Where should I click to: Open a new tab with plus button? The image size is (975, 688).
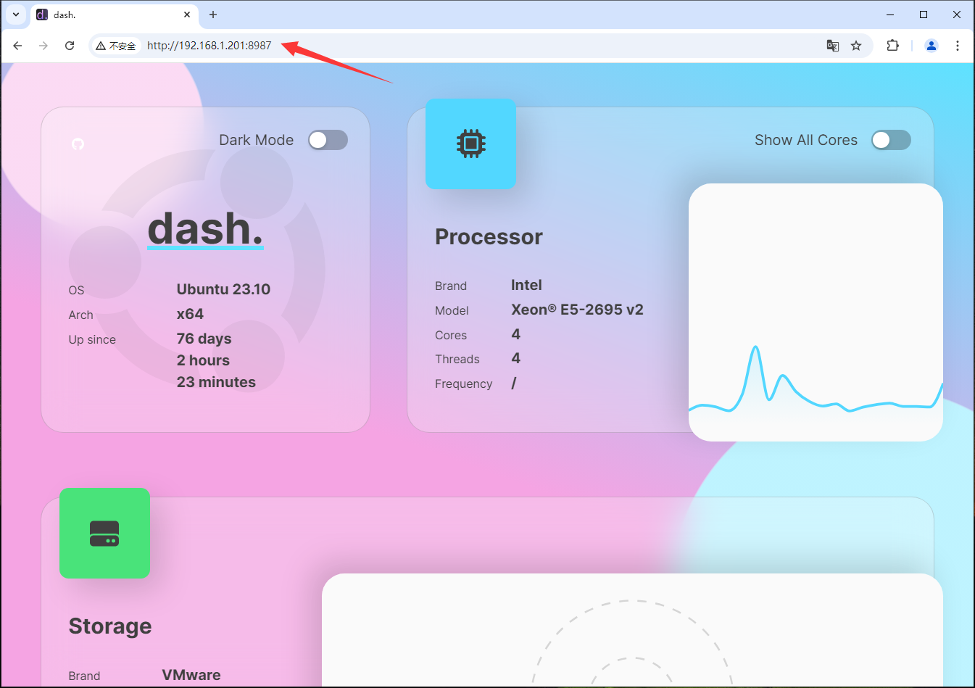tap(213, 14)
